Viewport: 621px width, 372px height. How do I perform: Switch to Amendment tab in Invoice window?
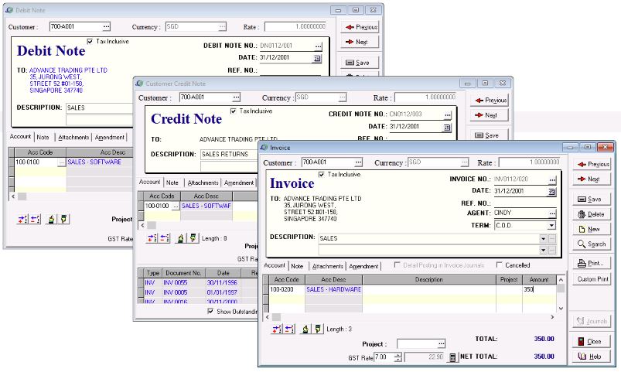[x=363, y=266]
